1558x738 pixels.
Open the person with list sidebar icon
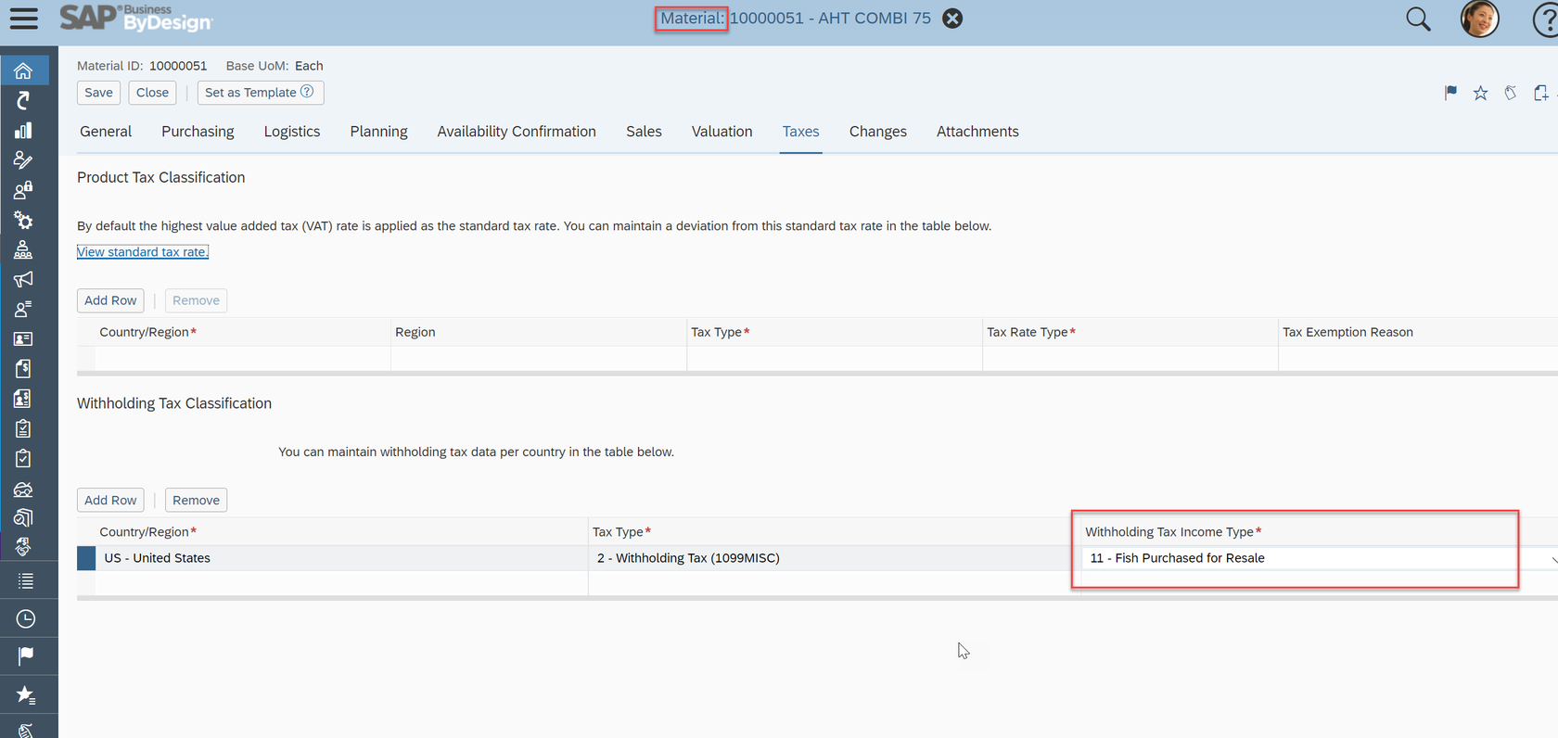pos(23,309)
